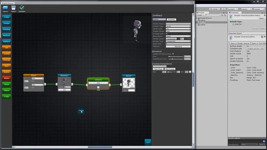267x150 pixels.
Task: Adjust the Preview Size slider
Action: 176,57
